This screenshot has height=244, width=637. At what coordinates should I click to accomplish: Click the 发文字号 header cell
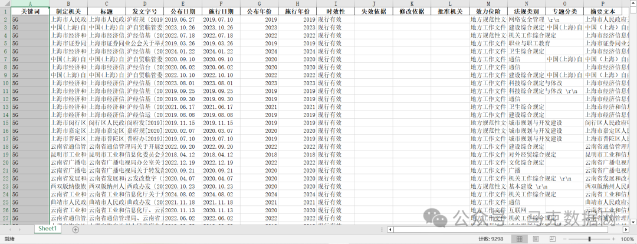145,11
